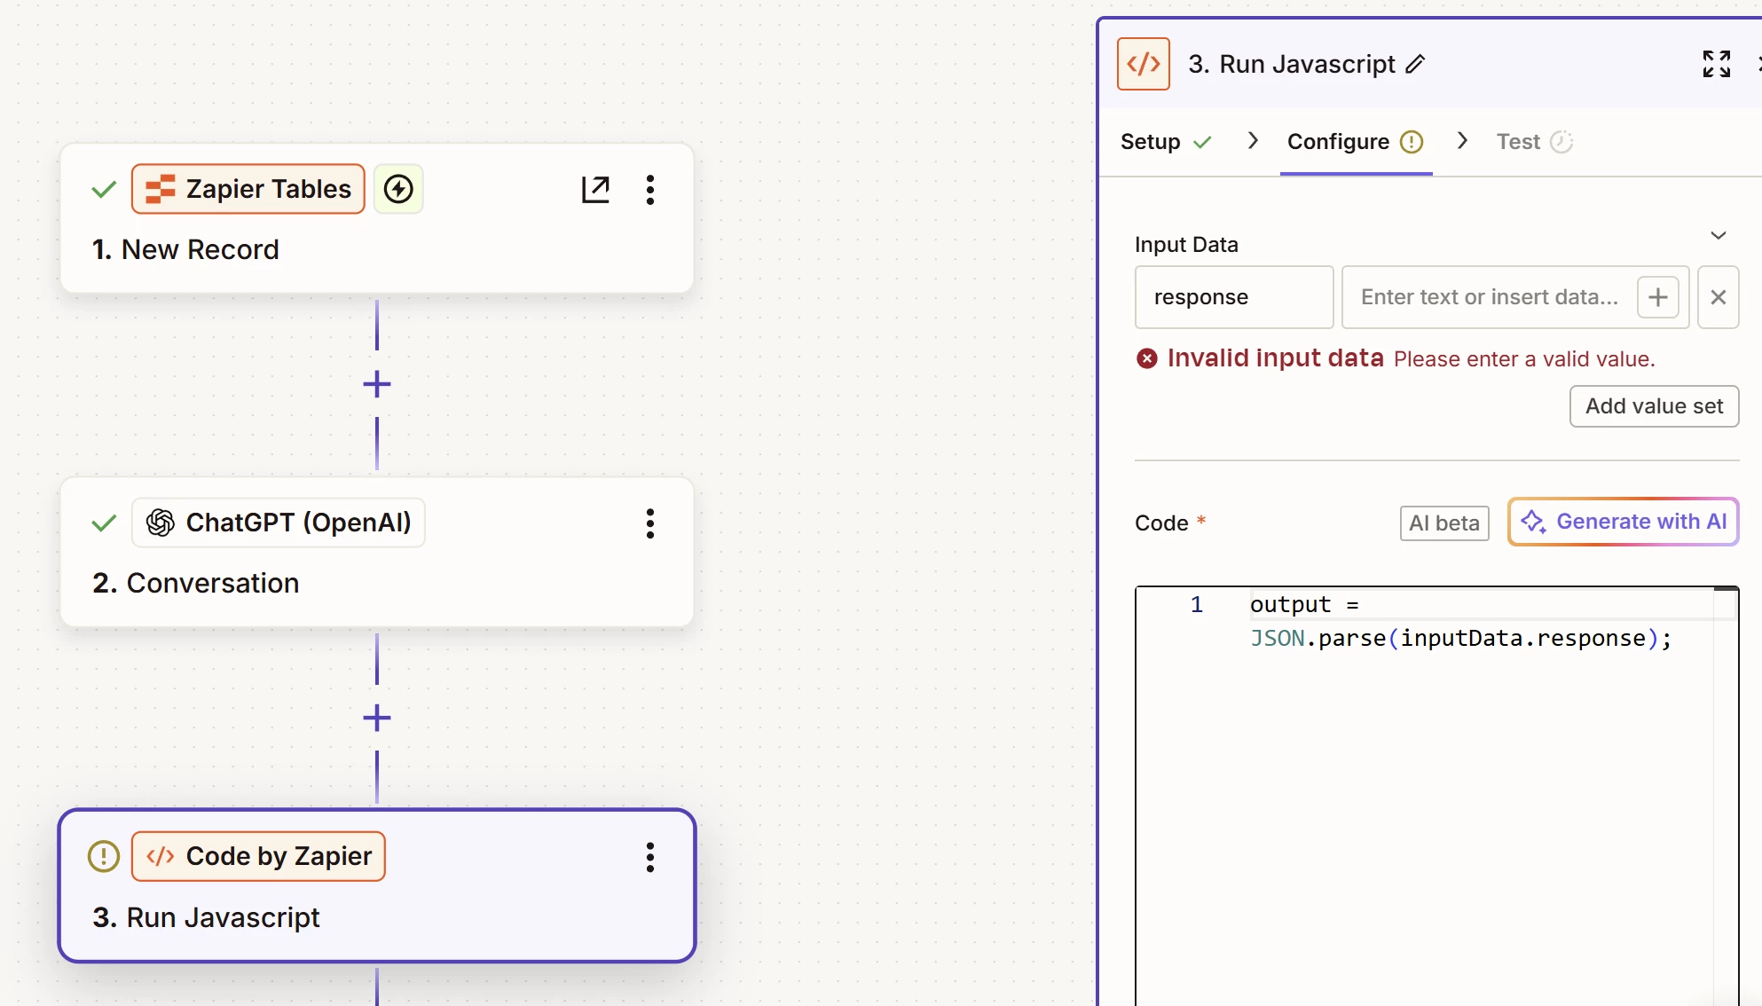The width and height of the screenshot is (1762, 1006).
Task: Add a step after Conversation with plus
Action: (377, 718)
